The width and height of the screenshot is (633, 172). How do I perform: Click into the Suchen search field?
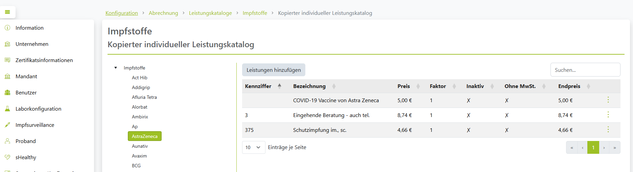(585, 70)
